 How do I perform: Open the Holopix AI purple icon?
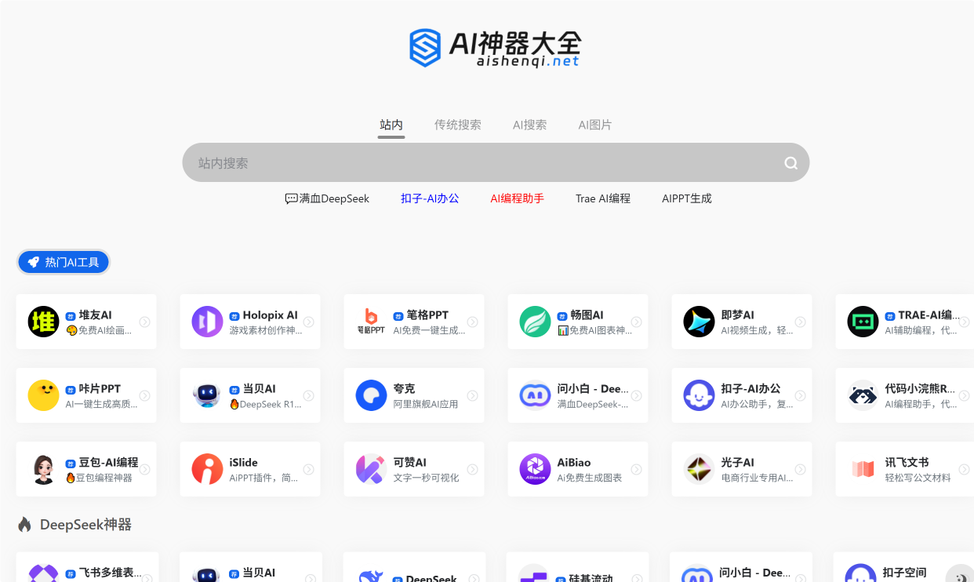coord(208,322)
